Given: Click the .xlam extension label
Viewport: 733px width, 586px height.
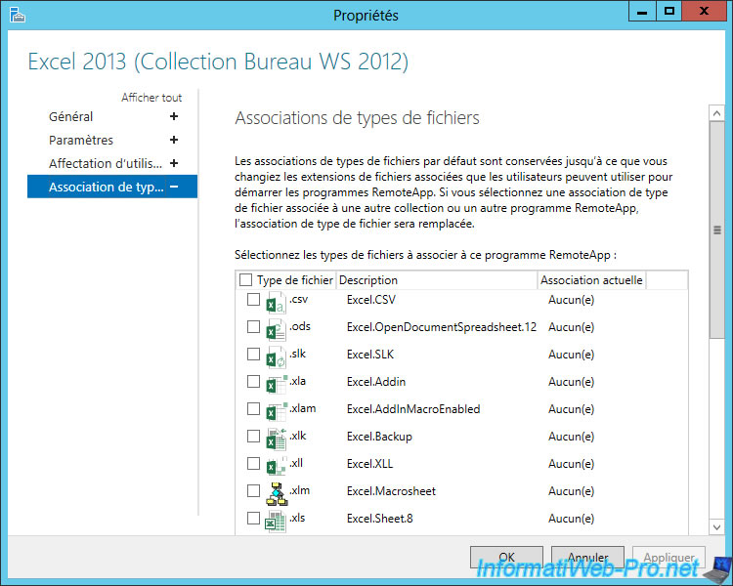Looking at the screenshot, I should [x=302, y=408].
